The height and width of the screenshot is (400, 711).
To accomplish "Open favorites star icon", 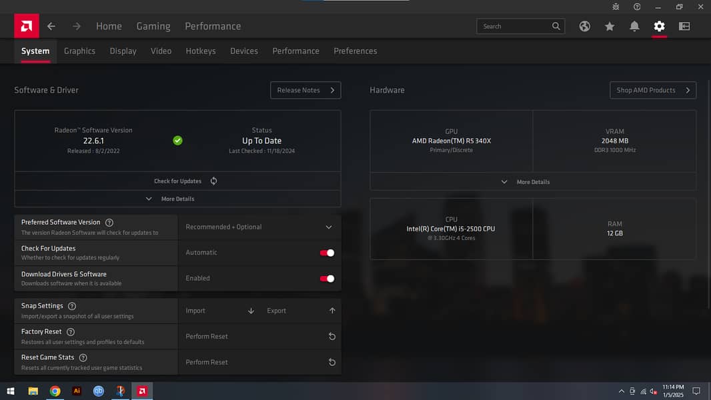I will click(x=610, y=26).
